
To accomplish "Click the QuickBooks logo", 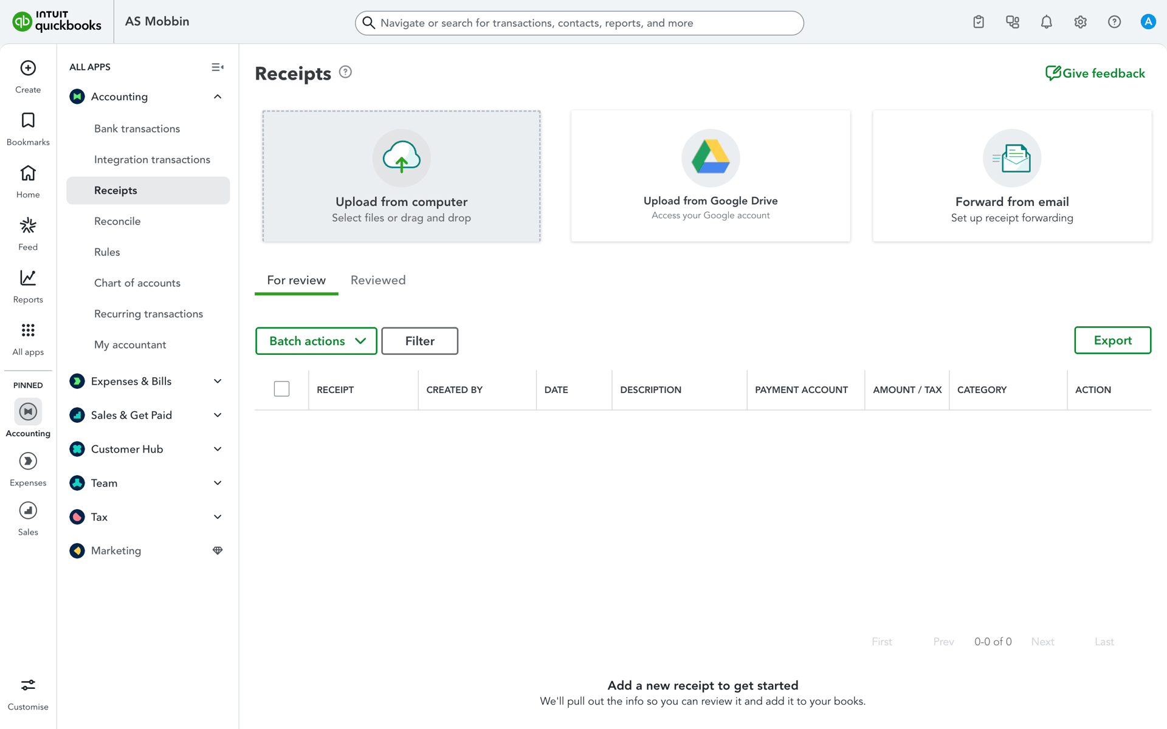I will 57,21.
